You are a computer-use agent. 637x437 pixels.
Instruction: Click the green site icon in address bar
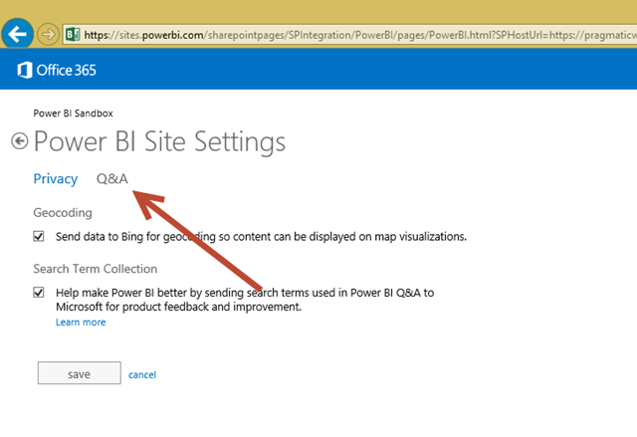click(72, 33)
